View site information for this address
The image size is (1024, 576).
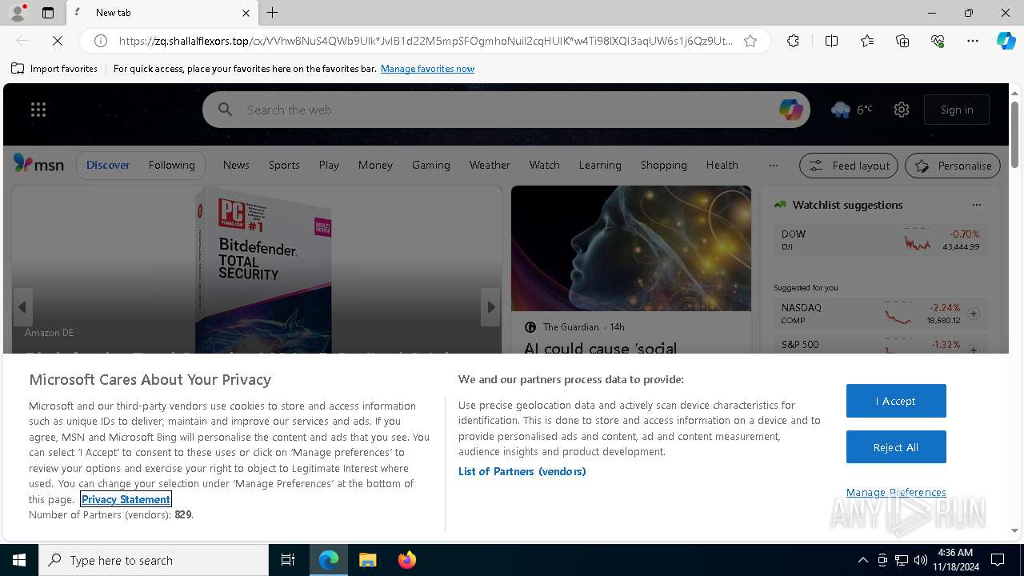pos(101,41)
